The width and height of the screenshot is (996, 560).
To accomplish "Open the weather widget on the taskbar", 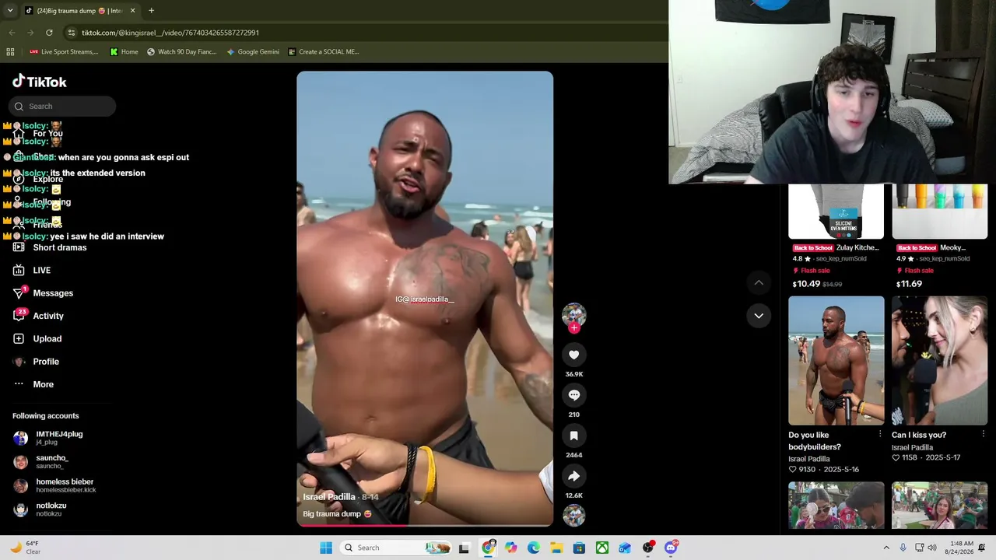I will [x=26, y=548].
